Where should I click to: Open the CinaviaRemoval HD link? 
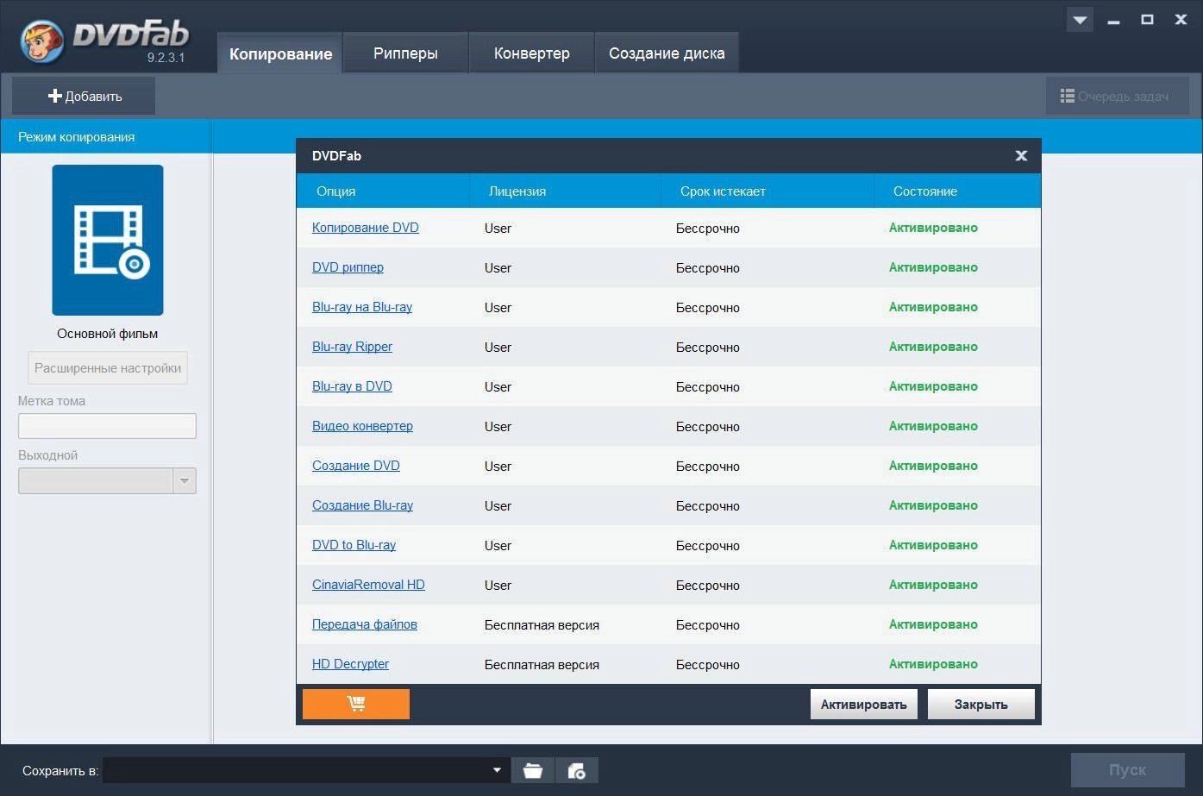click(368, 585)
